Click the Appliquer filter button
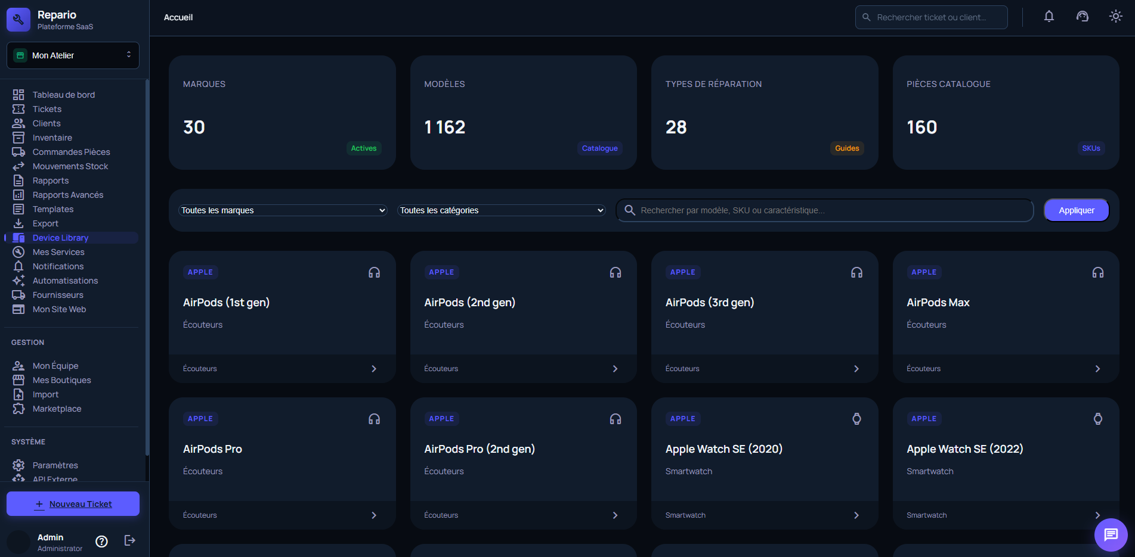This screenshot has height=557, width=1135. click(1077, 210)
